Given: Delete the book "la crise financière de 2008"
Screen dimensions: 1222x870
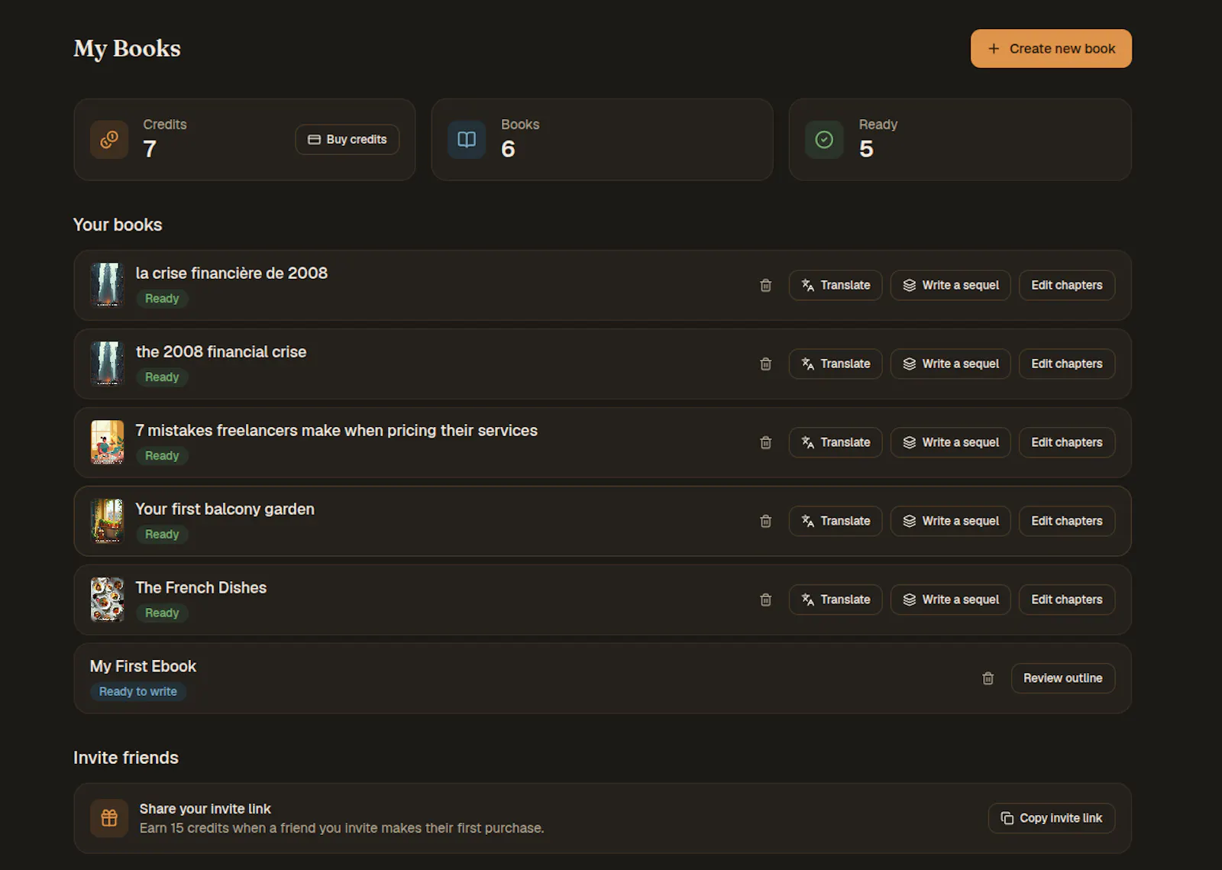Looking at the screenshot, I should (x=765, y=285).
